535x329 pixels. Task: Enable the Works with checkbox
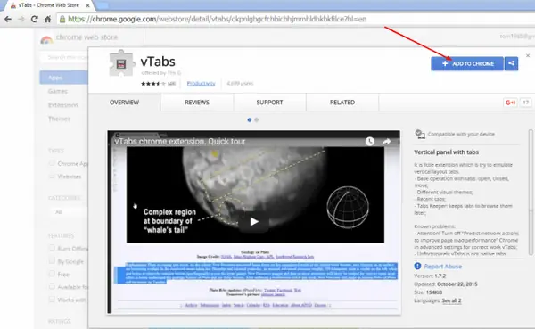point(52,300)
